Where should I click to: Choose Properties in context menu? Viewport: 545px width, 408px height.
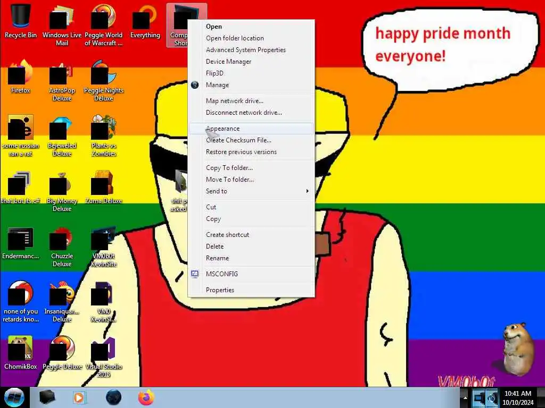click(x=251, y=290)
